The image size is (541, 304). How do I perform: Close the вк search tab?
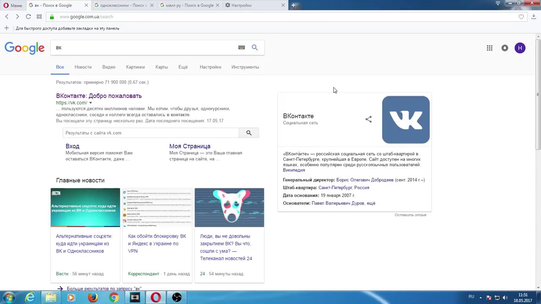pyautogui.click(x=87, y=5)
